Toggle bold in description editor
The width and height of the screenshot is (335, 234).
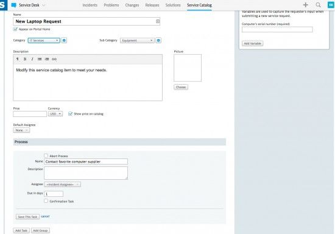tap(25, 59)
